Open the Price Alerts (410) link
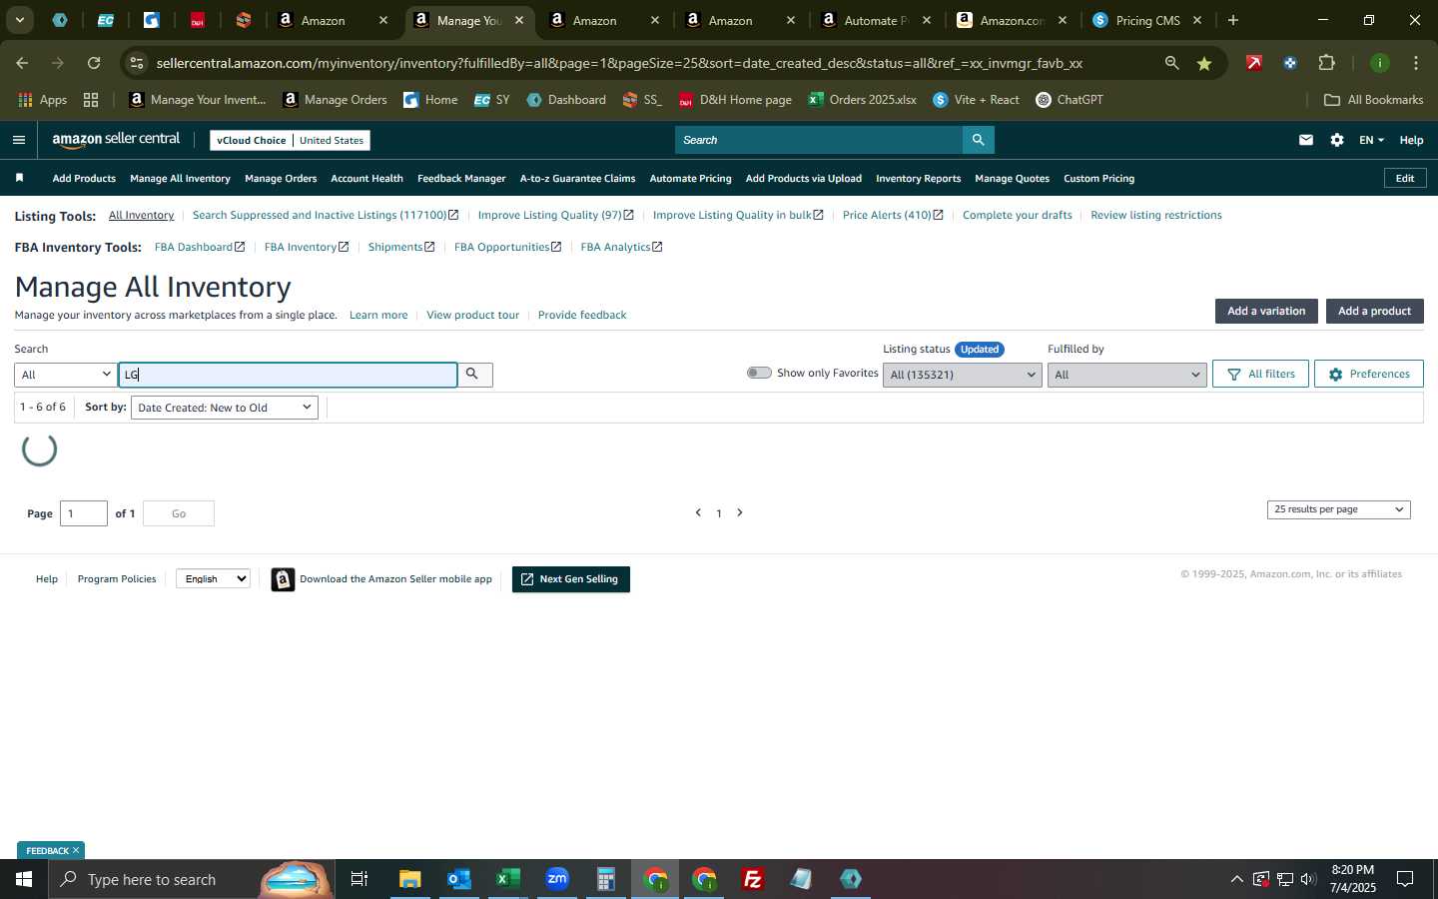 pos(893,215)
